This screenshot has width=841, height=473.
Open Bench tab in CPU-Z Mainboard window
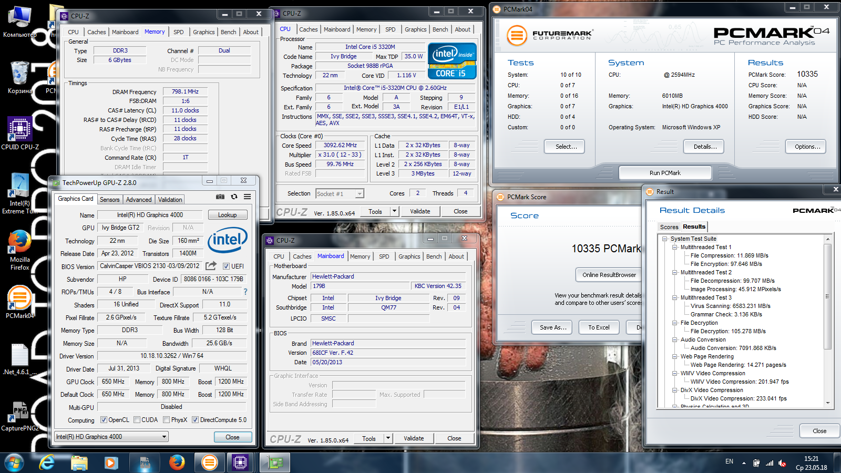434,256
